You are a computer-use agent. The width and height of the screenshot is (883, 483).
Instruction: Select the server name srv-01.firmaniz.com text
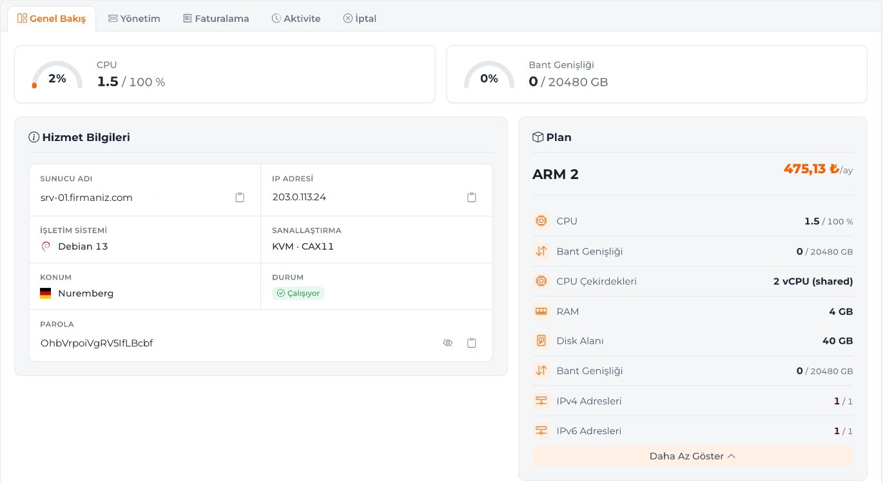[86, 198]
